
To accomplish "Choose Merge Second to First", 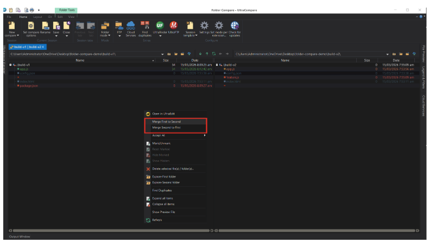I will 175,128.
